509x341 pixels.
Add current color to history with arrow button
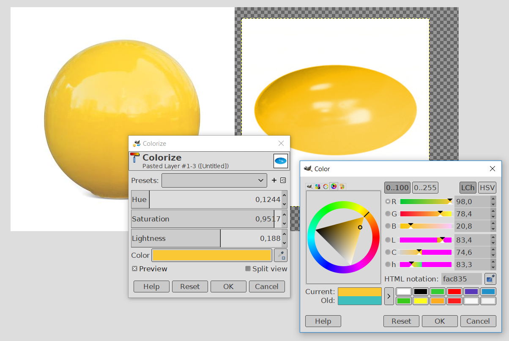tap(389, 296)
